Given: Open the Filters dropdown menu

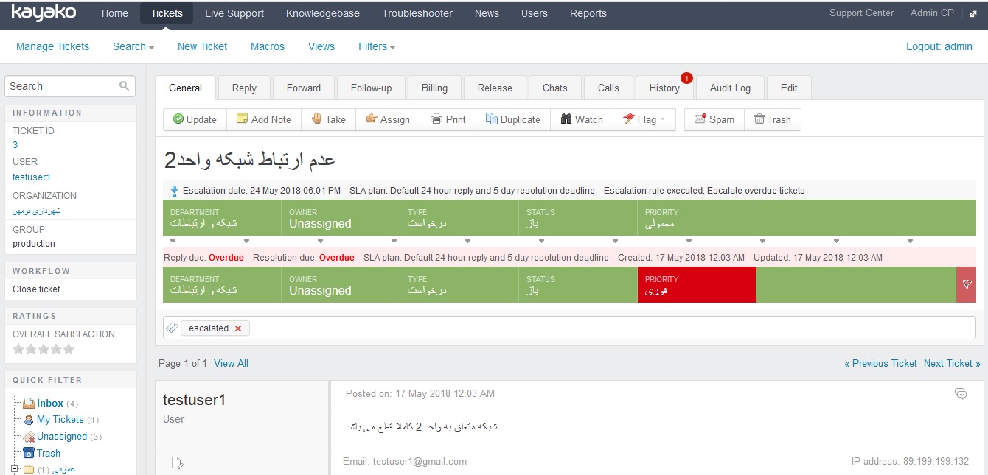Looking at the screenshot, I should [x=377, y=46].
